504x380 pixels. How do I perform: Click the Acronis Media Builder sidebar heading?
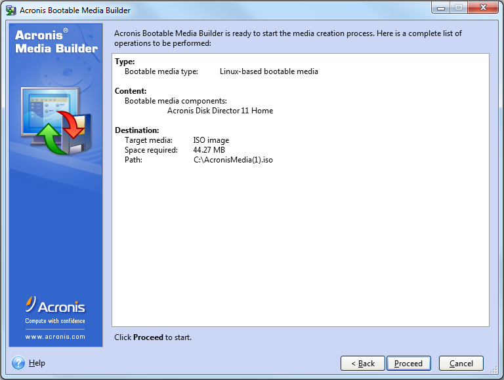pyautogui.click(x=56, y=41)
